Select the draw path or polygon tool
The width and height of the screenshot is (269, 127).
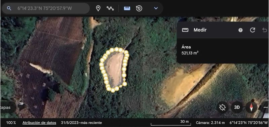click(x=110, y=8)
